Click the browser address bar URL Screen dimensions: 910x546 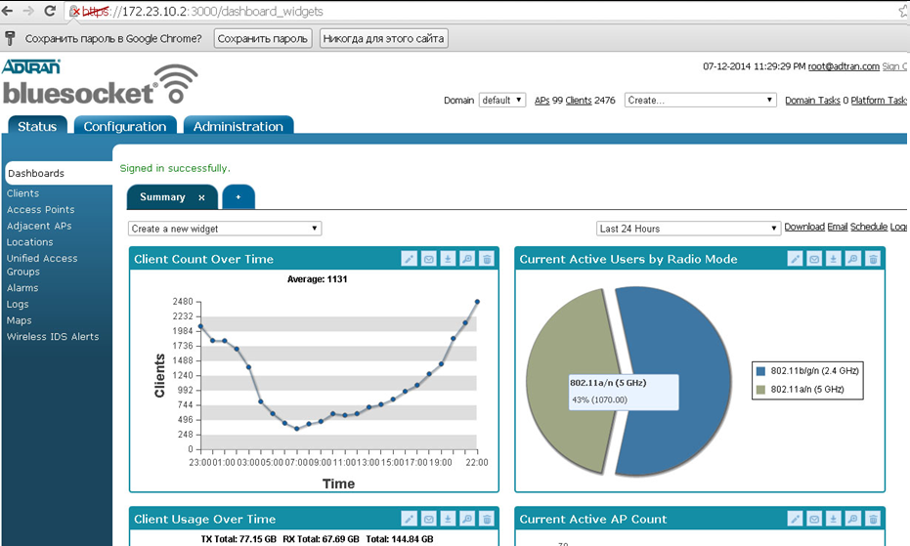(202, 11)
